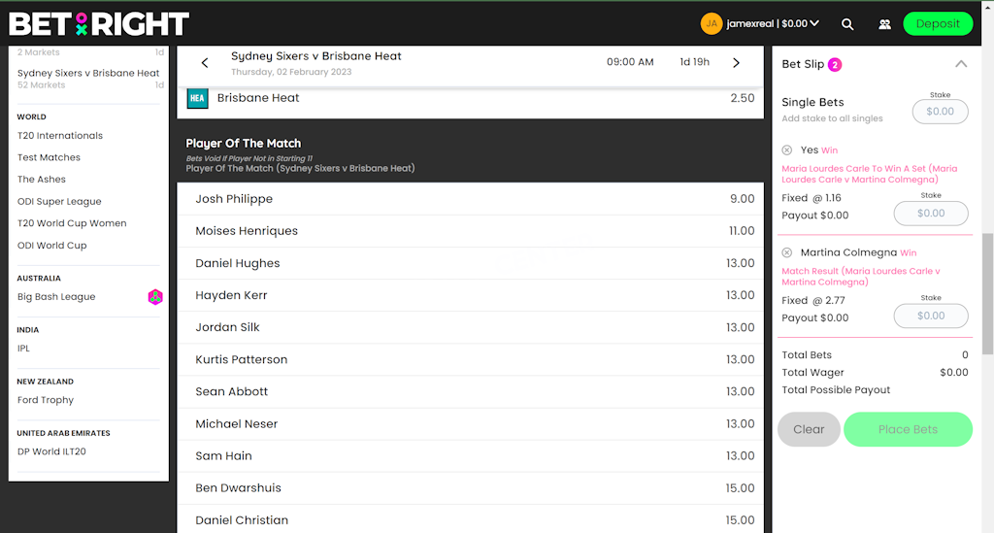The image size is (994, 533).
Task: Click the 09:00 AM start time
Action: coord(630,62)
